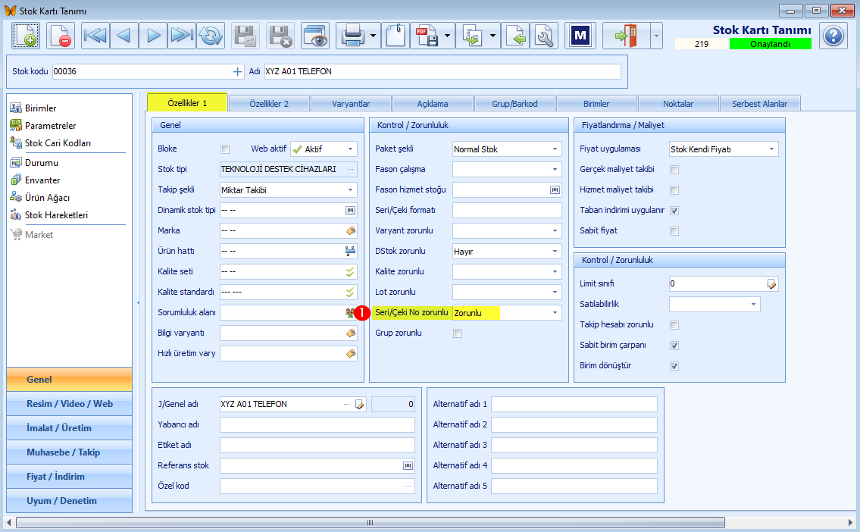This screenshot has width=860, height=532.
Task: Open the Ürün hattı lookup icon
Action: tap(351, 251)
